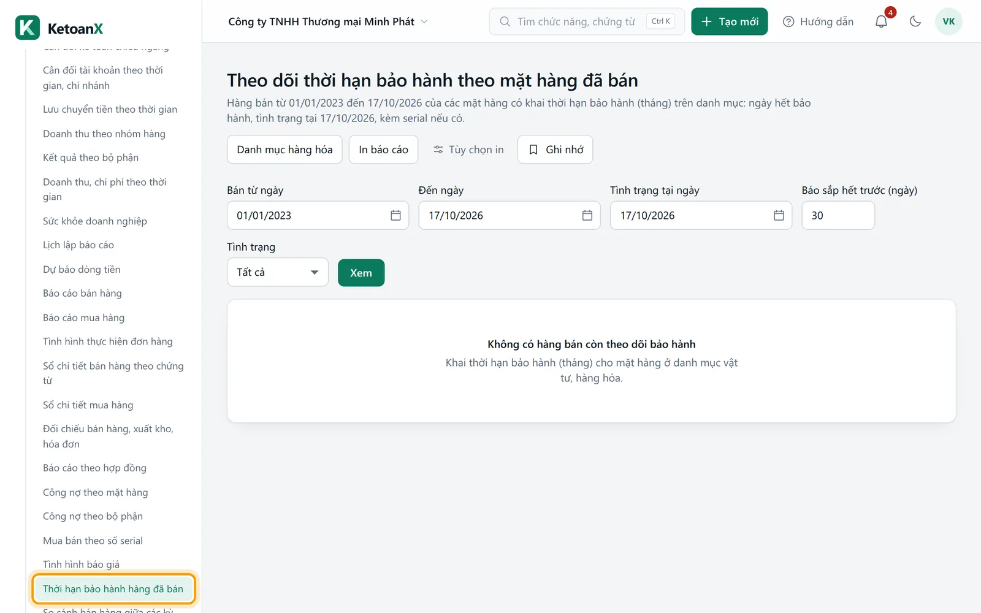
Task: Open Tình hình báo giá
Action: (x=81, y=564)
